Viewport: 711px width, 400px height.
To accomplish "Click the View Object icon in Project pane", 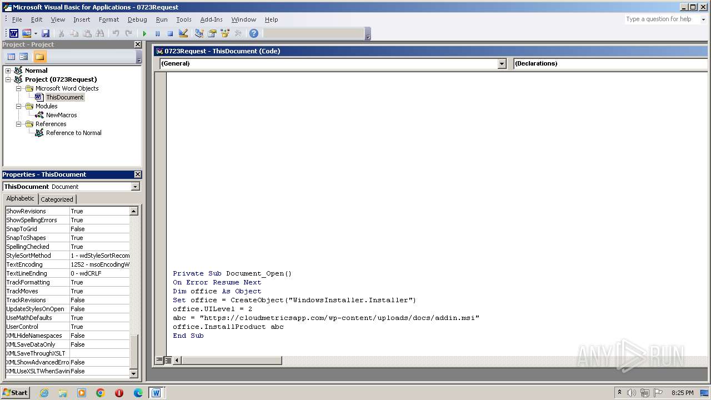I will [x=24, y=57].
